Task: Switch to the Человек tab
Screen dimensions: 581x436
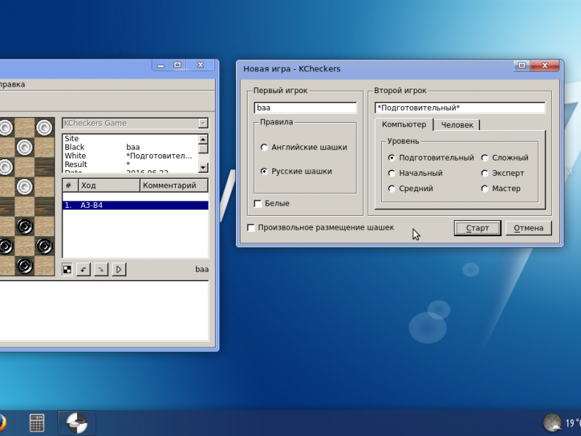Action: pyautogui.click(x=457, y=125)
